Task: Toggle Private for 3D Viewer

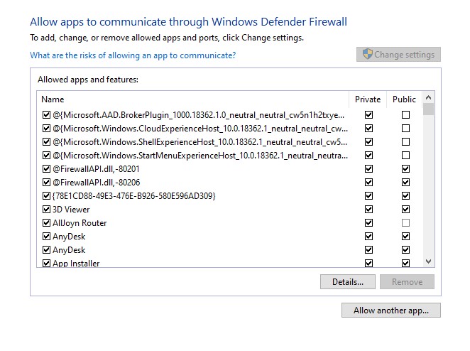Action: point(368,210)
